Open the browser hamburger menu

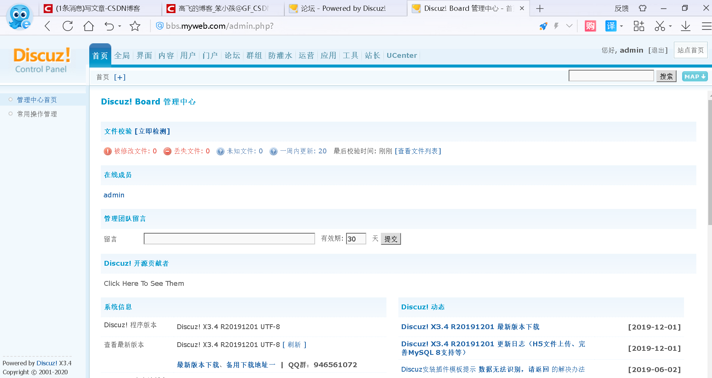pyautogui.click(x=706, y=26)
